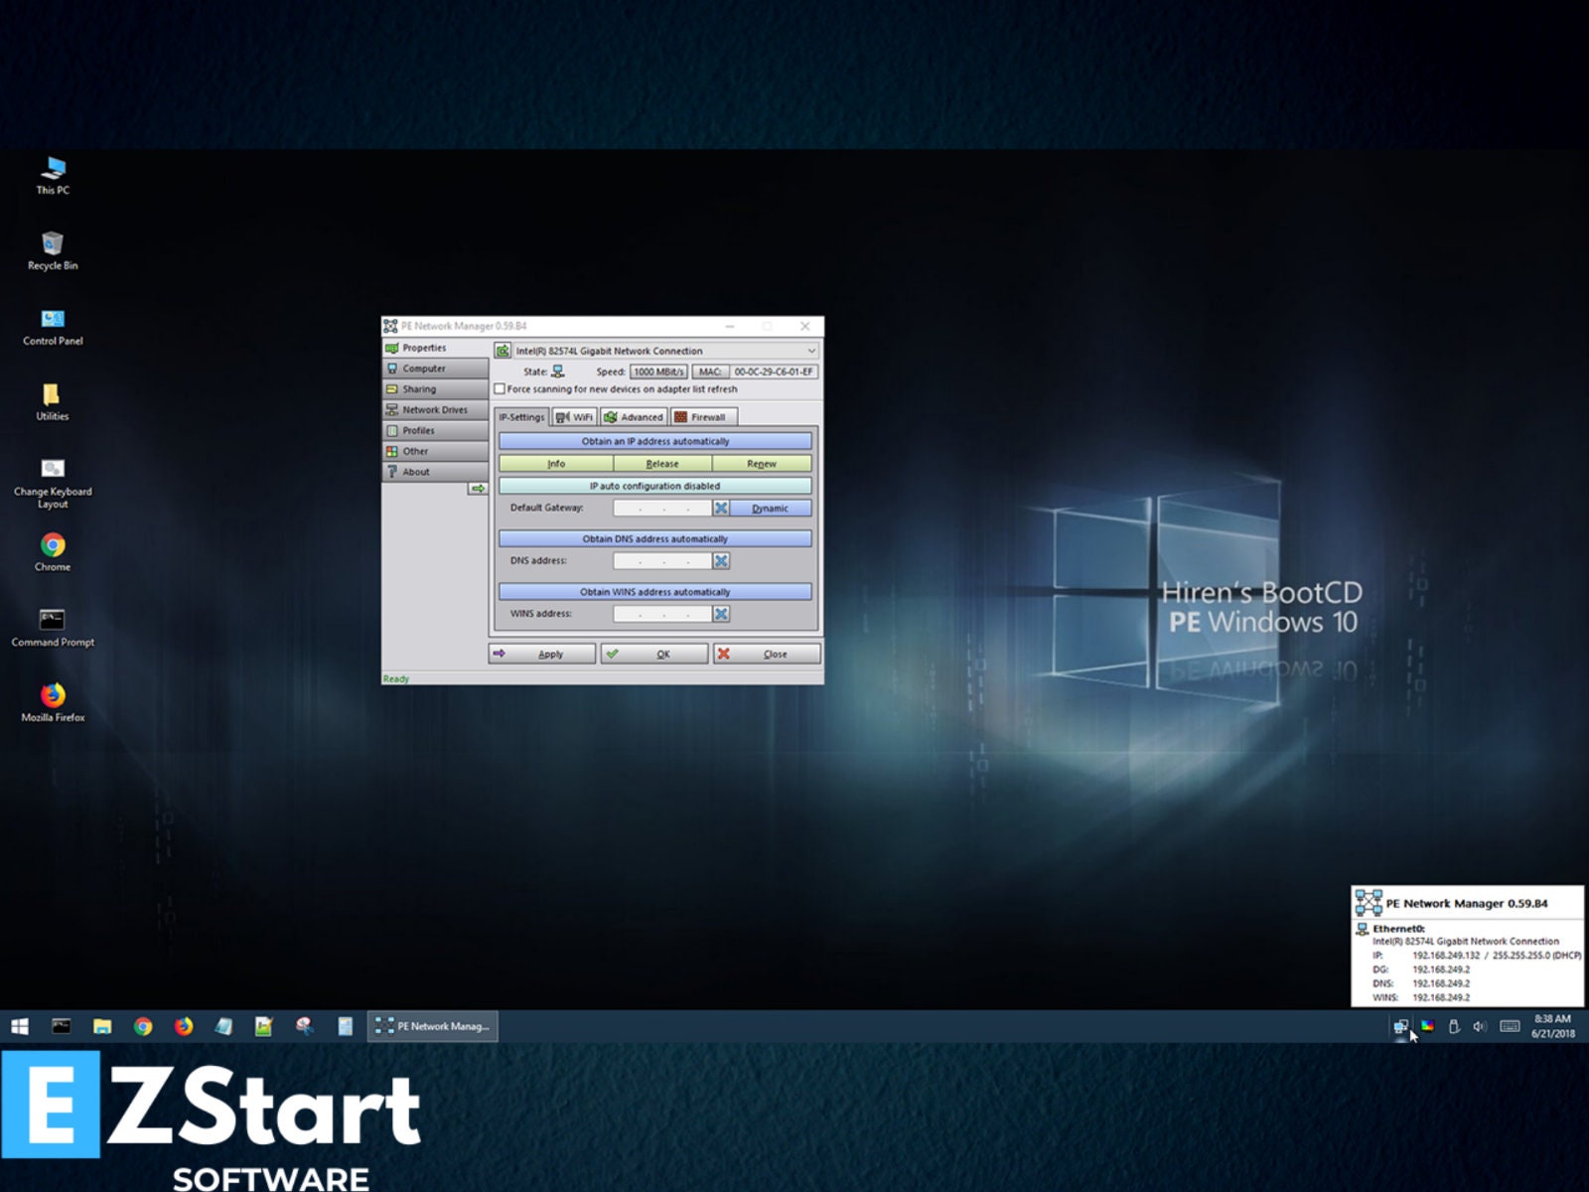The width and height of the screenshot is (1589, 1192).
Task: Toggle Obtain WINS address automatically
Action: pos(653,591)
